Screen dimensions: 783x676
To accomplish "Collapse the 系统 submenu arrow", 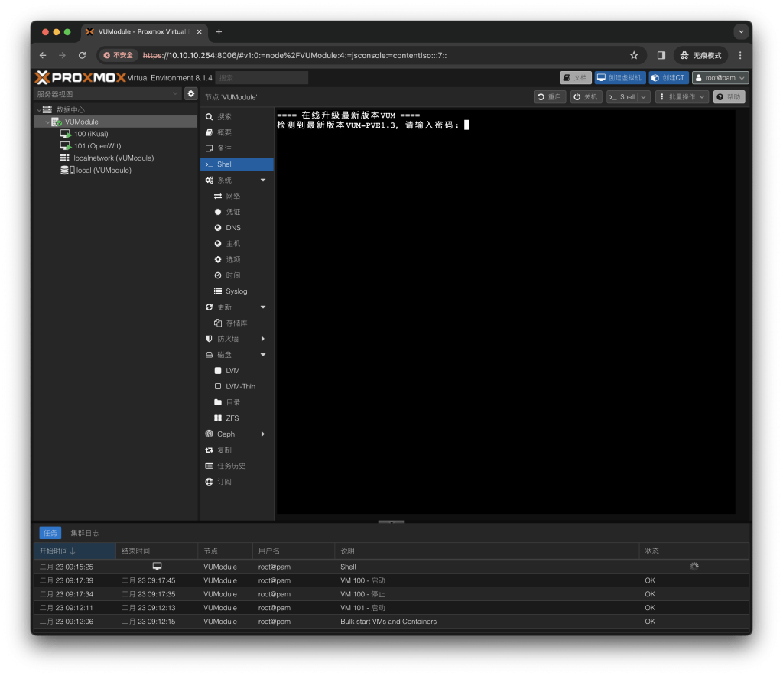I will (263, 180).
